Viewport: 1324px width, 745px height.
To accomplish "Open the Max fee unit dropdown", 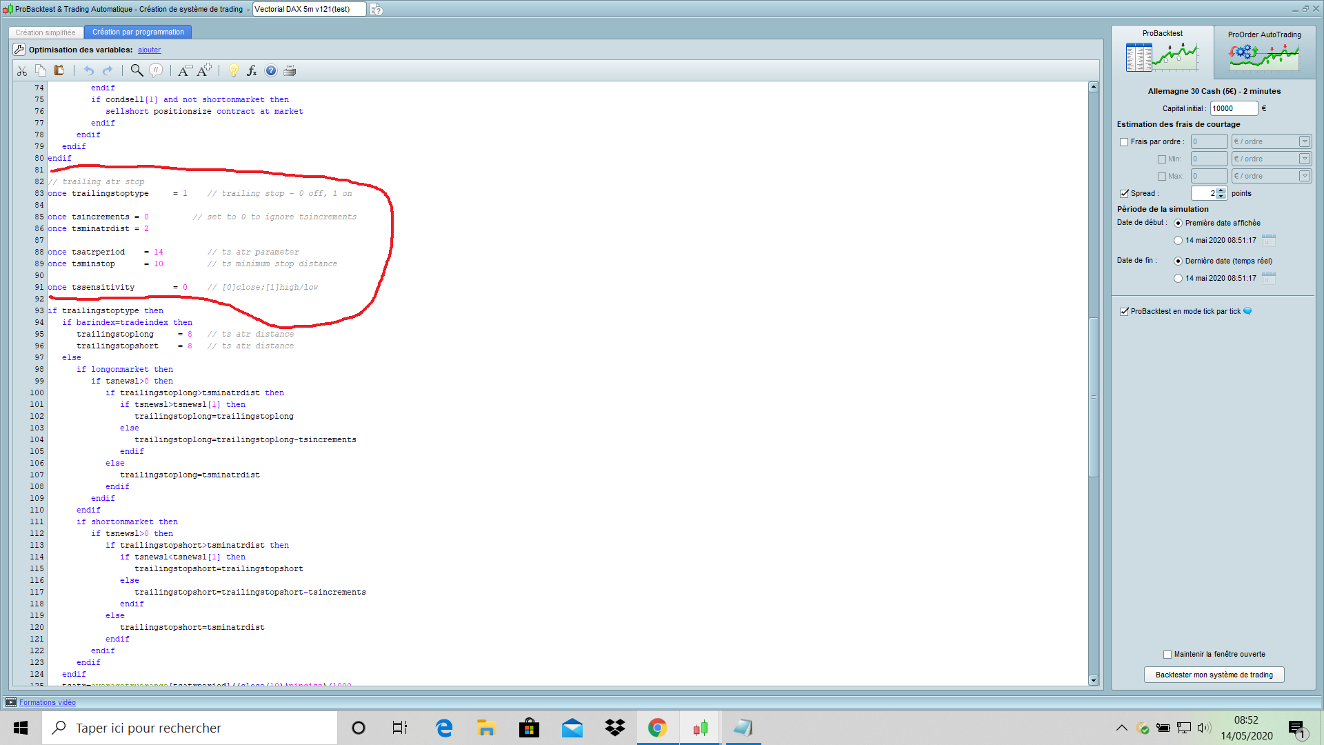I will 1304,176.
